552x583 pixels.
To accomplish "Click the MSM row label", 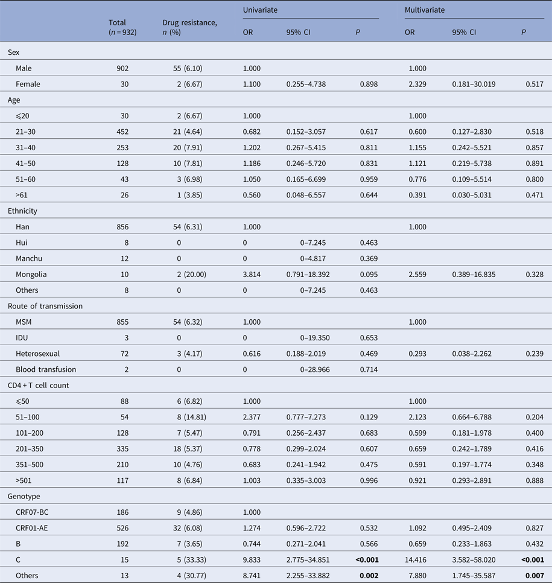I will [25, 322].
